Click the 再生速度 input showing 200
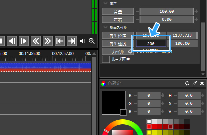 pos(151,44)
